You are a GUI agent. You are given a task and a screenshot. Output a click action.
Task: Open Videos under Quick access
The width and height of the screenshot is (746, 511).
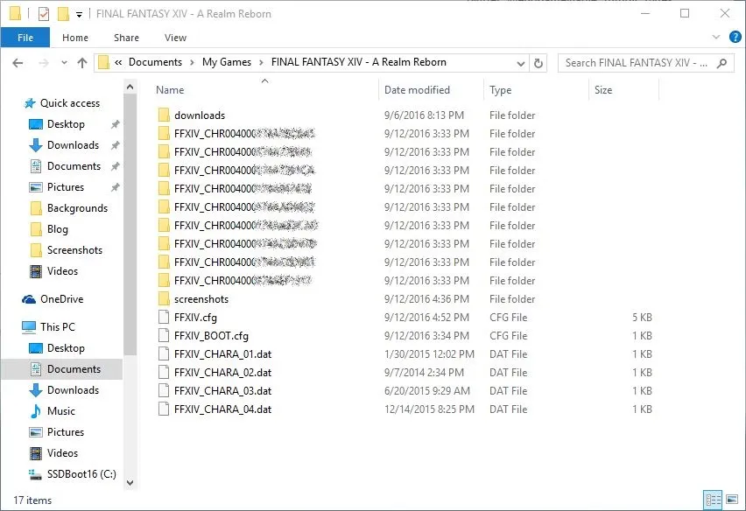click(x=62, y=271)
